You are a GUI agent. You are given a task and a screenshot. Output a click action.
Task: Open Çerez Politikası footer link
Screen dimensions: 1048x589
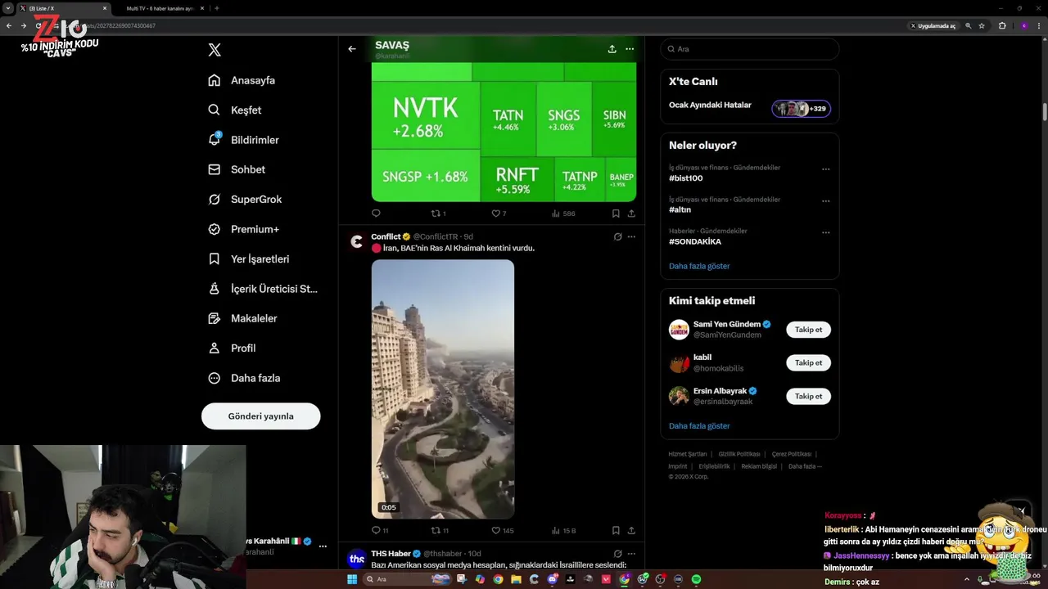point(792,454)
